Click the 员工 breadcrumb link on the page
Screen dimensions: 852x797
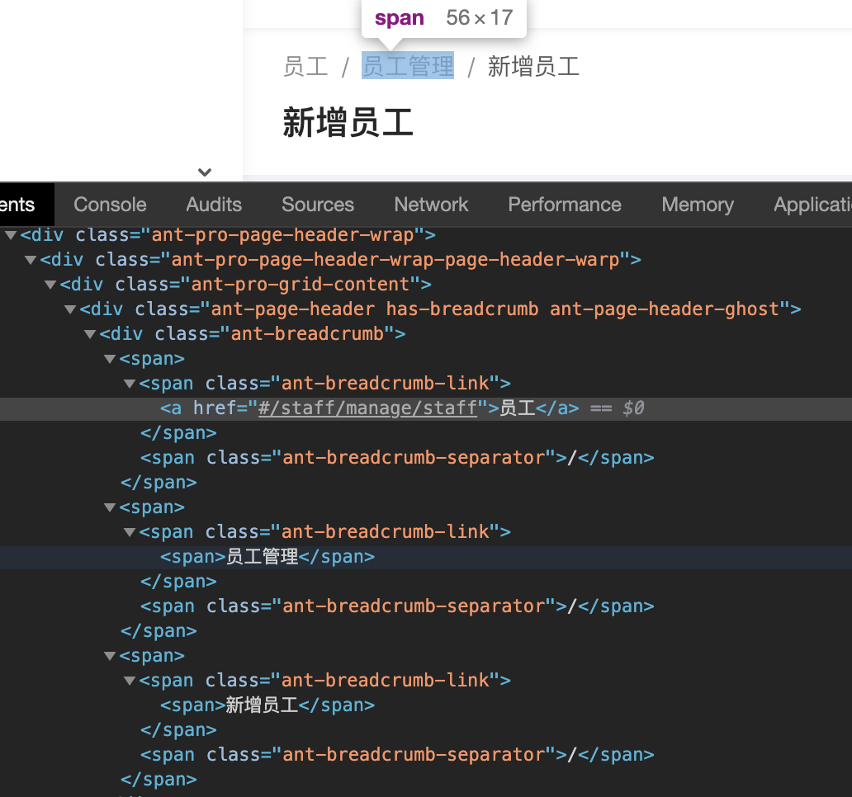(305, 67)
